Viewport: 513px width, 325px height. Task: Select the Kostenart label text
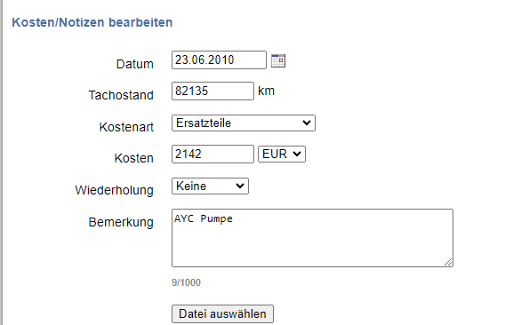[126, 127]
